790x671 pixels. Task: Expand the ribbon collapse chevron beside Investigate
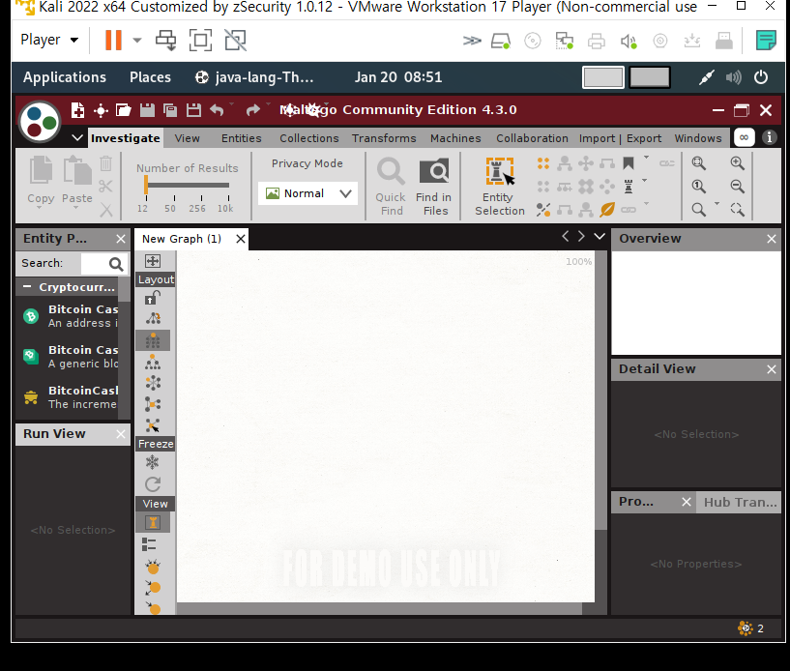tap(77, 137)
